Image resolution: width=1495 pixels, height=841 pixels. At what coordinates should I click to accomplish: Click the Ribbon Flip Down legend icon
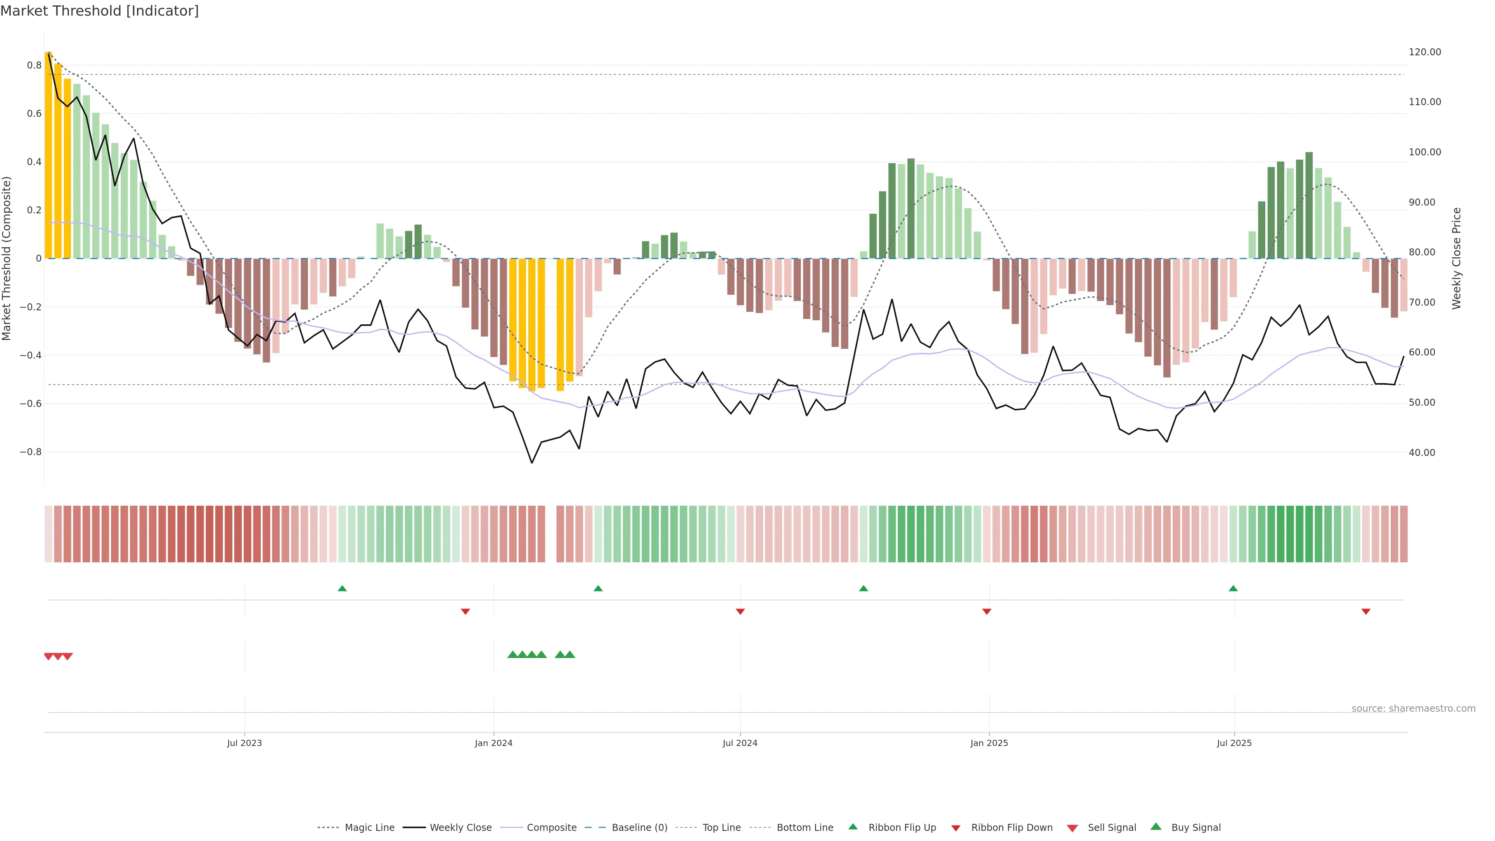coord(956,828)
